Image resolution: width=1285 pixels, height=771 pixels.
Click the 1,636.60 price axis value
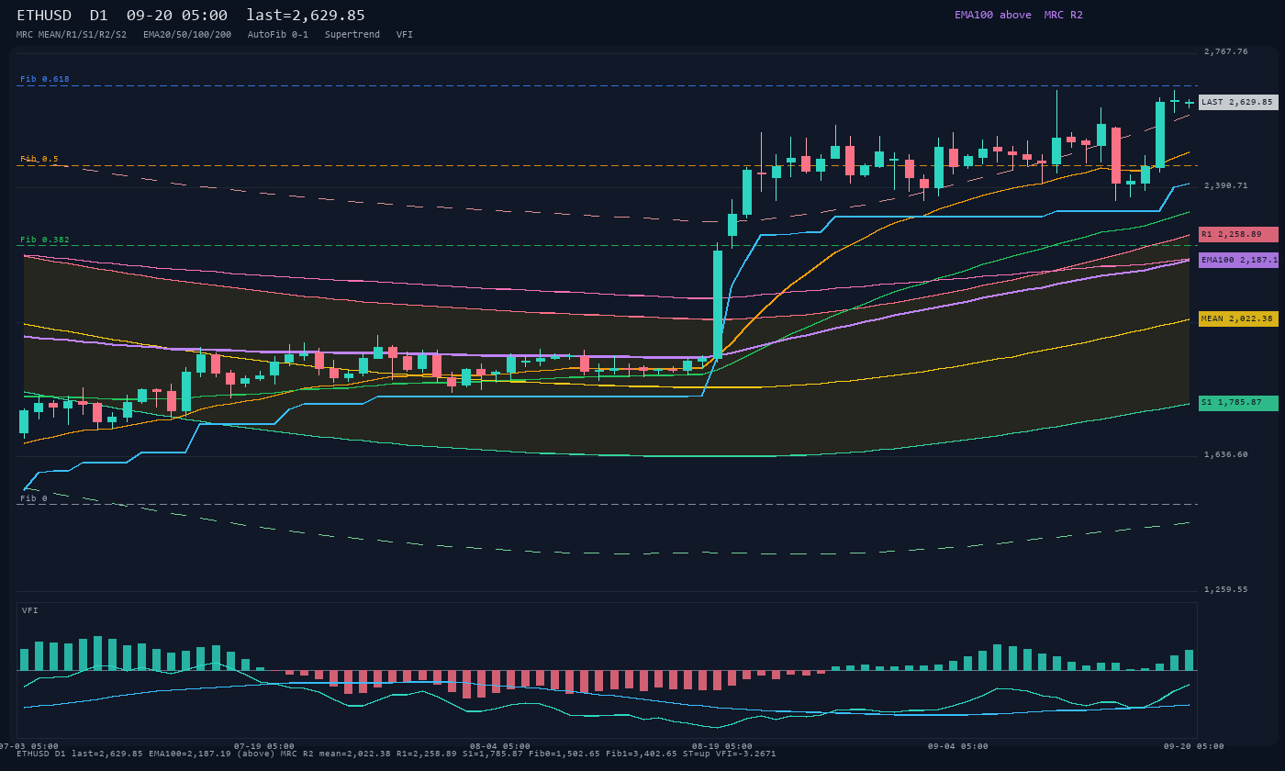pos(1226,454)
